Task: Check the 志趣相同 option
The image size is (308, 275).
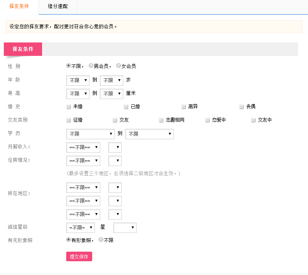Action: (x=161, y=120)
